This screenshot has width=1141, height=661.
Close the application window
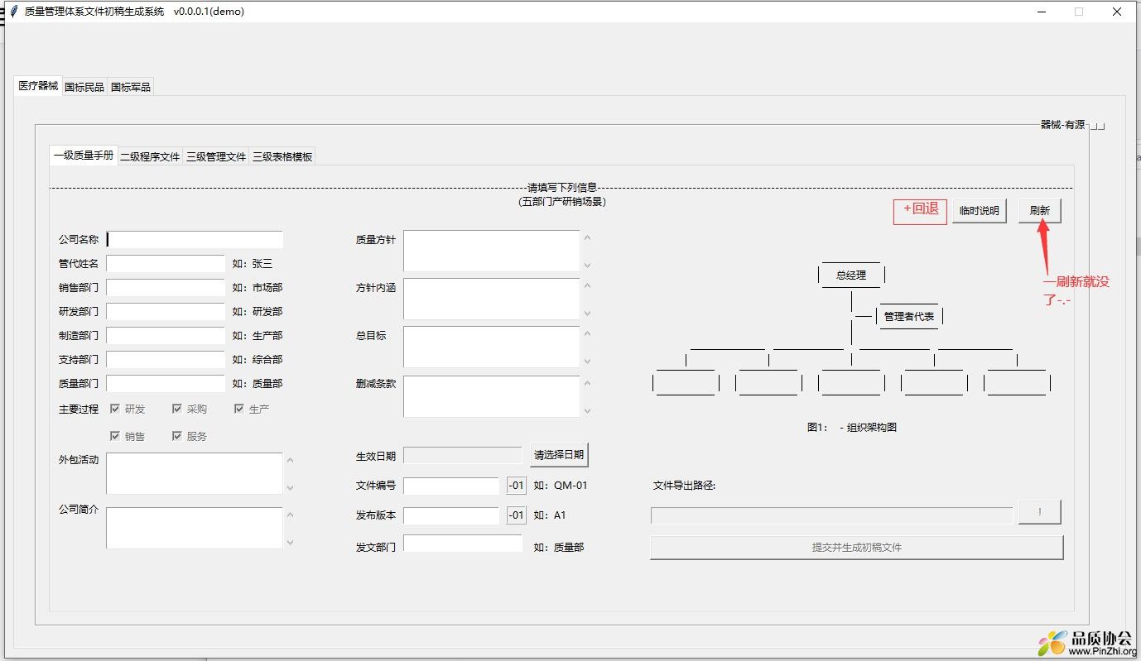coord(1117,12)
